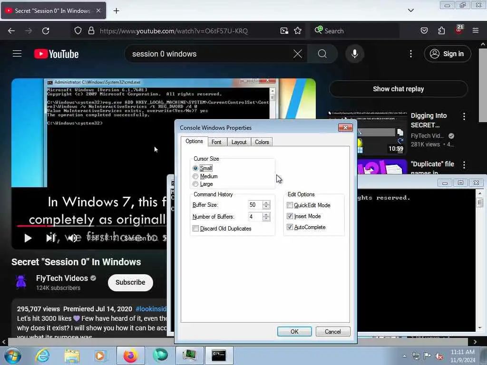Viewport: 487px width, 365px height.
Task: Open the Firefox hamburger menu
Action: pyautogui.click(x=476, y=31)
